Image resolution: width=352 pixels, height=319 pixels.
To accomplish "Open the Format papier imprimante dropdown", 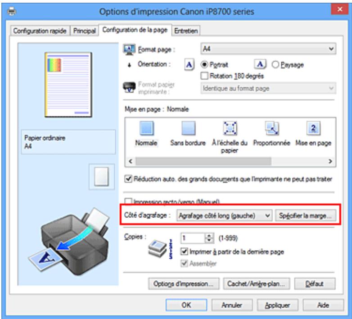I will 268,88.
